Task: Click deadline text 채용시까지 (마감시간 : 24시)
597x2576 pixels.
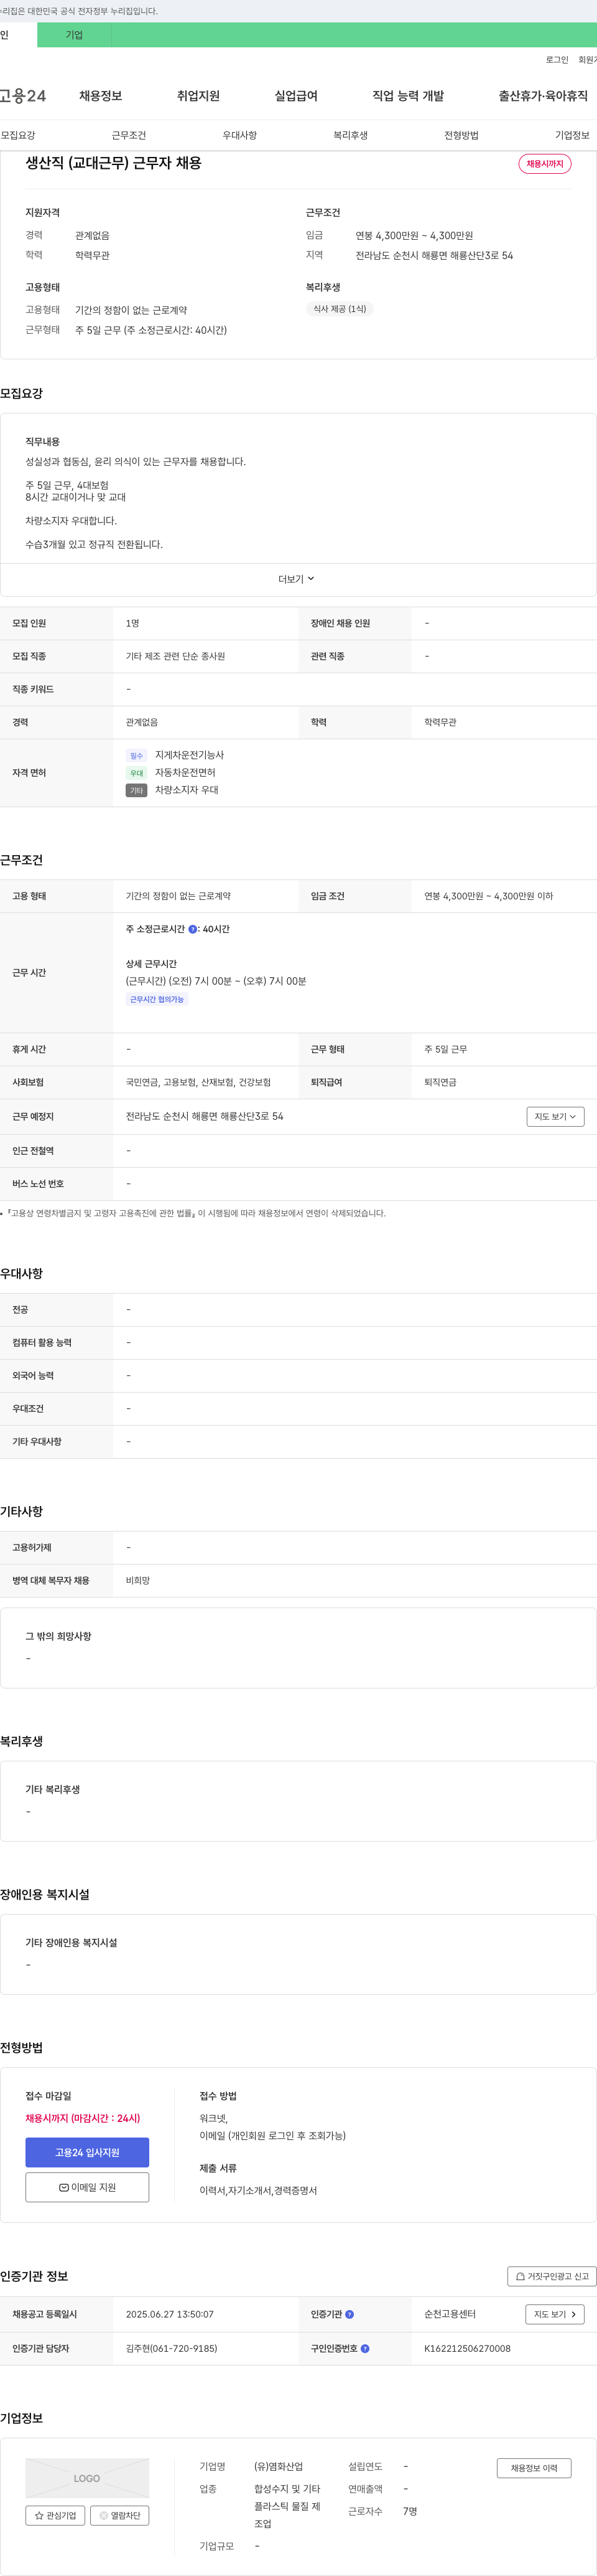Action: [83, 2118]
